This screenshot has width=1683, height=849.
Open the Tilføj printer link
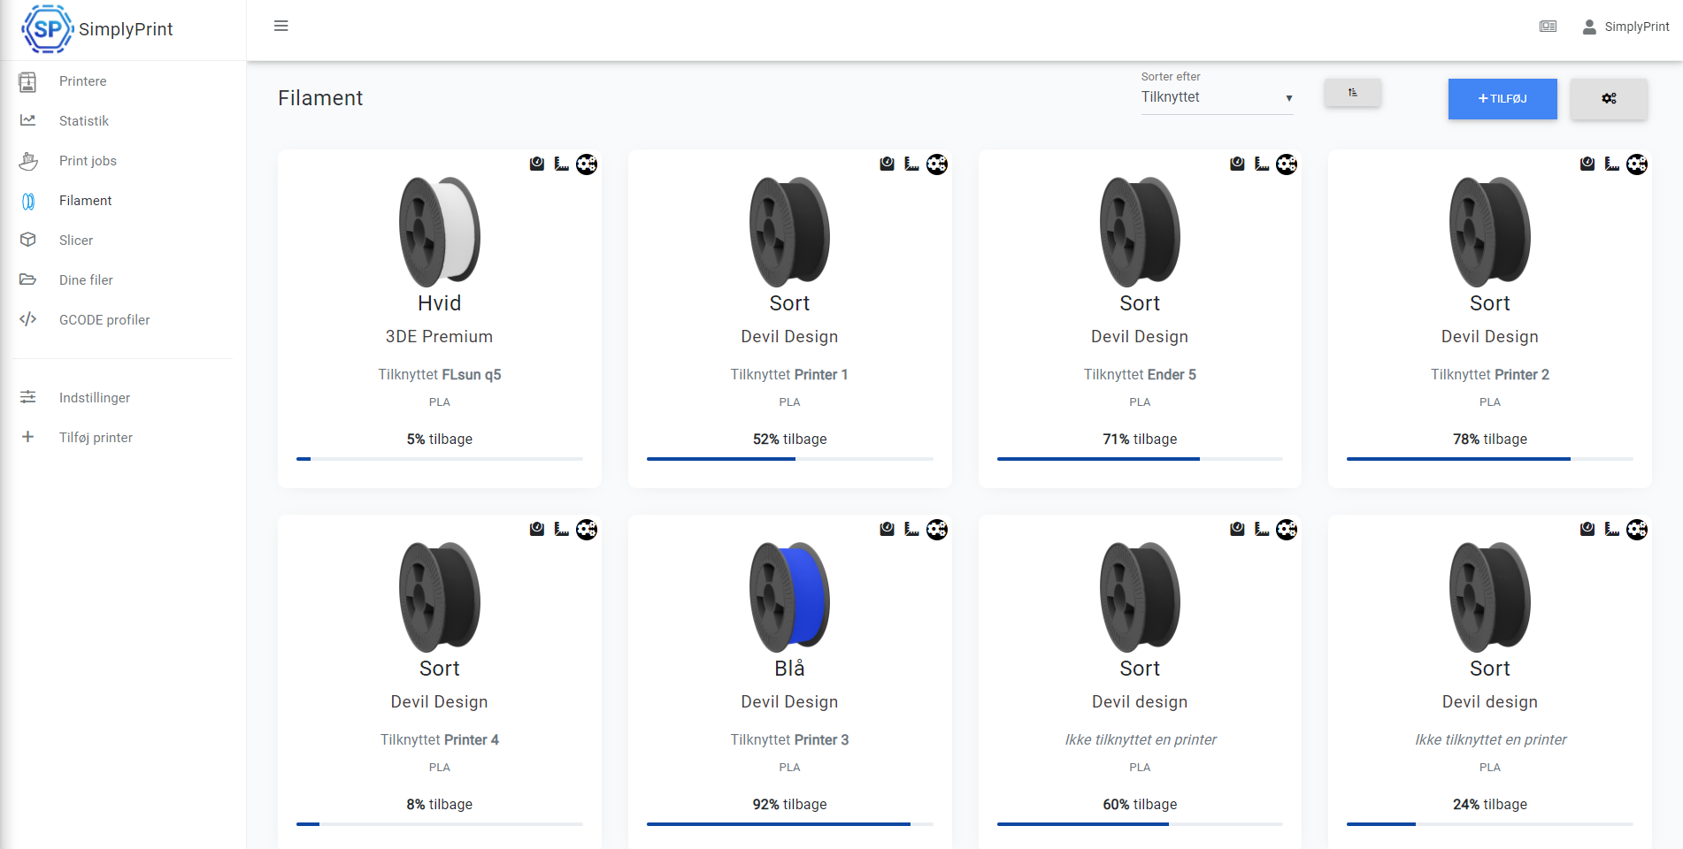(x=96, y=438)
